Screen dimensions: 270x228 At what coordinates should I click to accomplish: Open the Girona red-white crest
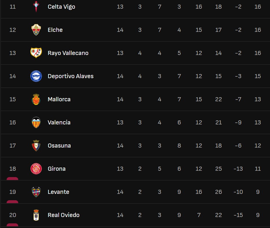[36, 169]
